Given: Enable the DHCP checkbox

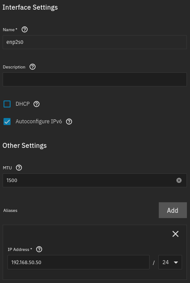Looking at the screenshot, I should point(7,104).
